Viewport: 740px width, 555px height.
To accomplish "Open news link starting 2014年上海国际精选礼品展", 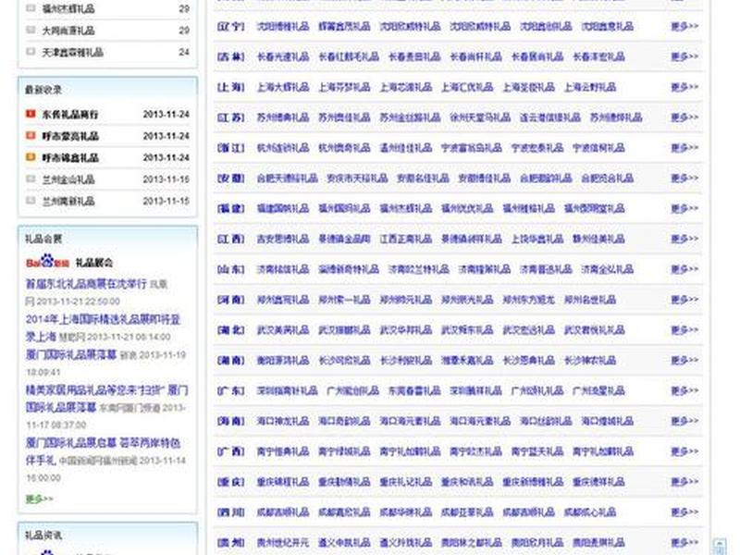I will [x=103, y=327].
